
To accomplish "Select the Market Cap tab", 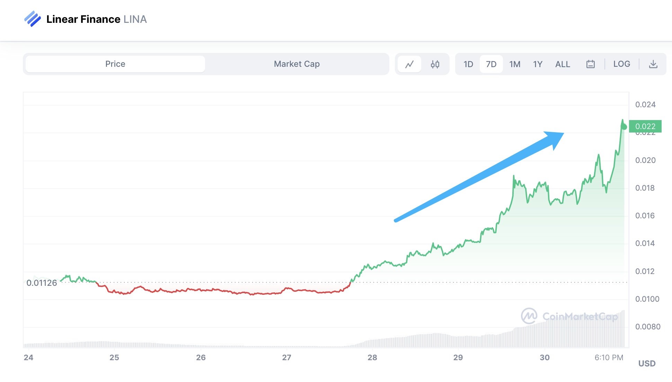I will [x=297, y=64].
